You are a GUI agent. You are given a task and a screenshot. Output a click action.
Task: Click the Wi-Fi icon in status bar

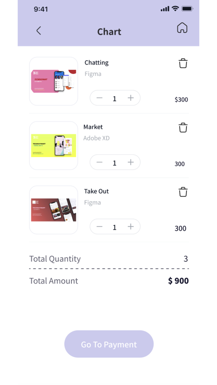pyautogui.click(x=175, y=9)
